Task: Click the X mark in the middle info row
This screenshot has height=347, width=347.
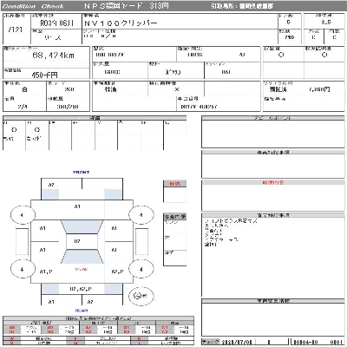Action: (x=177, y=89)
